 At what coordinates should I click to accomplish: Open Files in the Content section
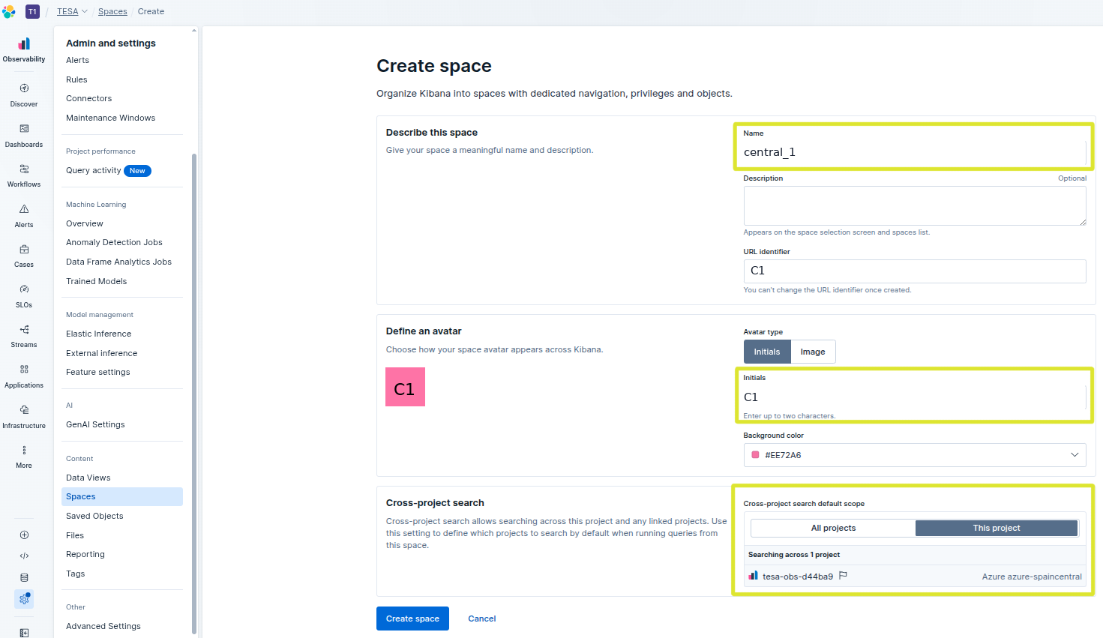click(x=75, y=535)
